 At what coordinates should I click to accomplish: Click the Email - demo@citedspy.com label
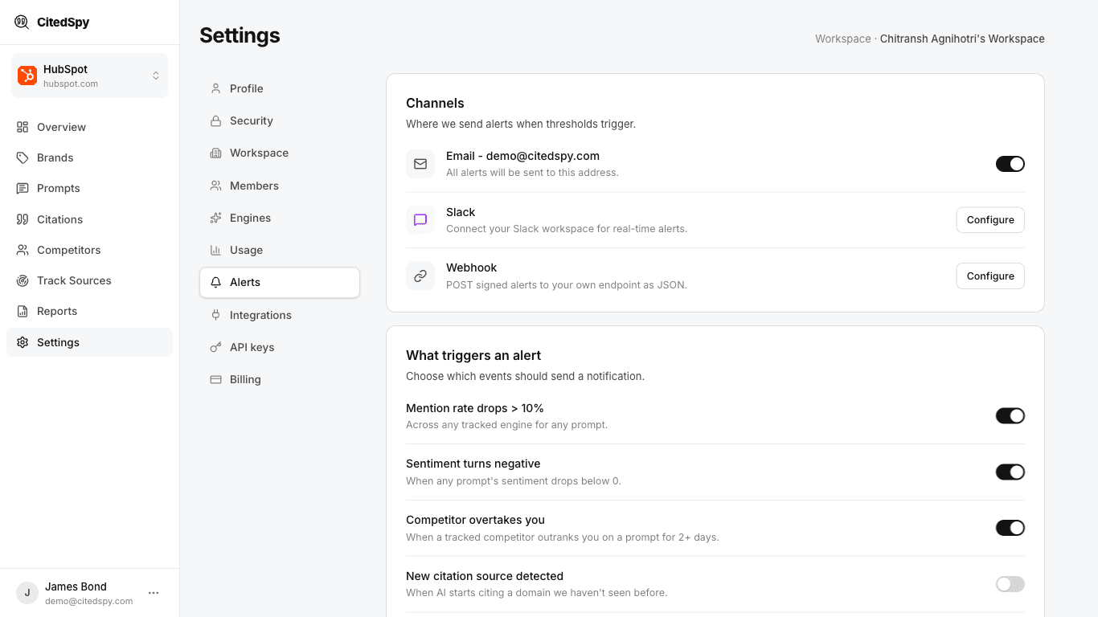(522, 156)
